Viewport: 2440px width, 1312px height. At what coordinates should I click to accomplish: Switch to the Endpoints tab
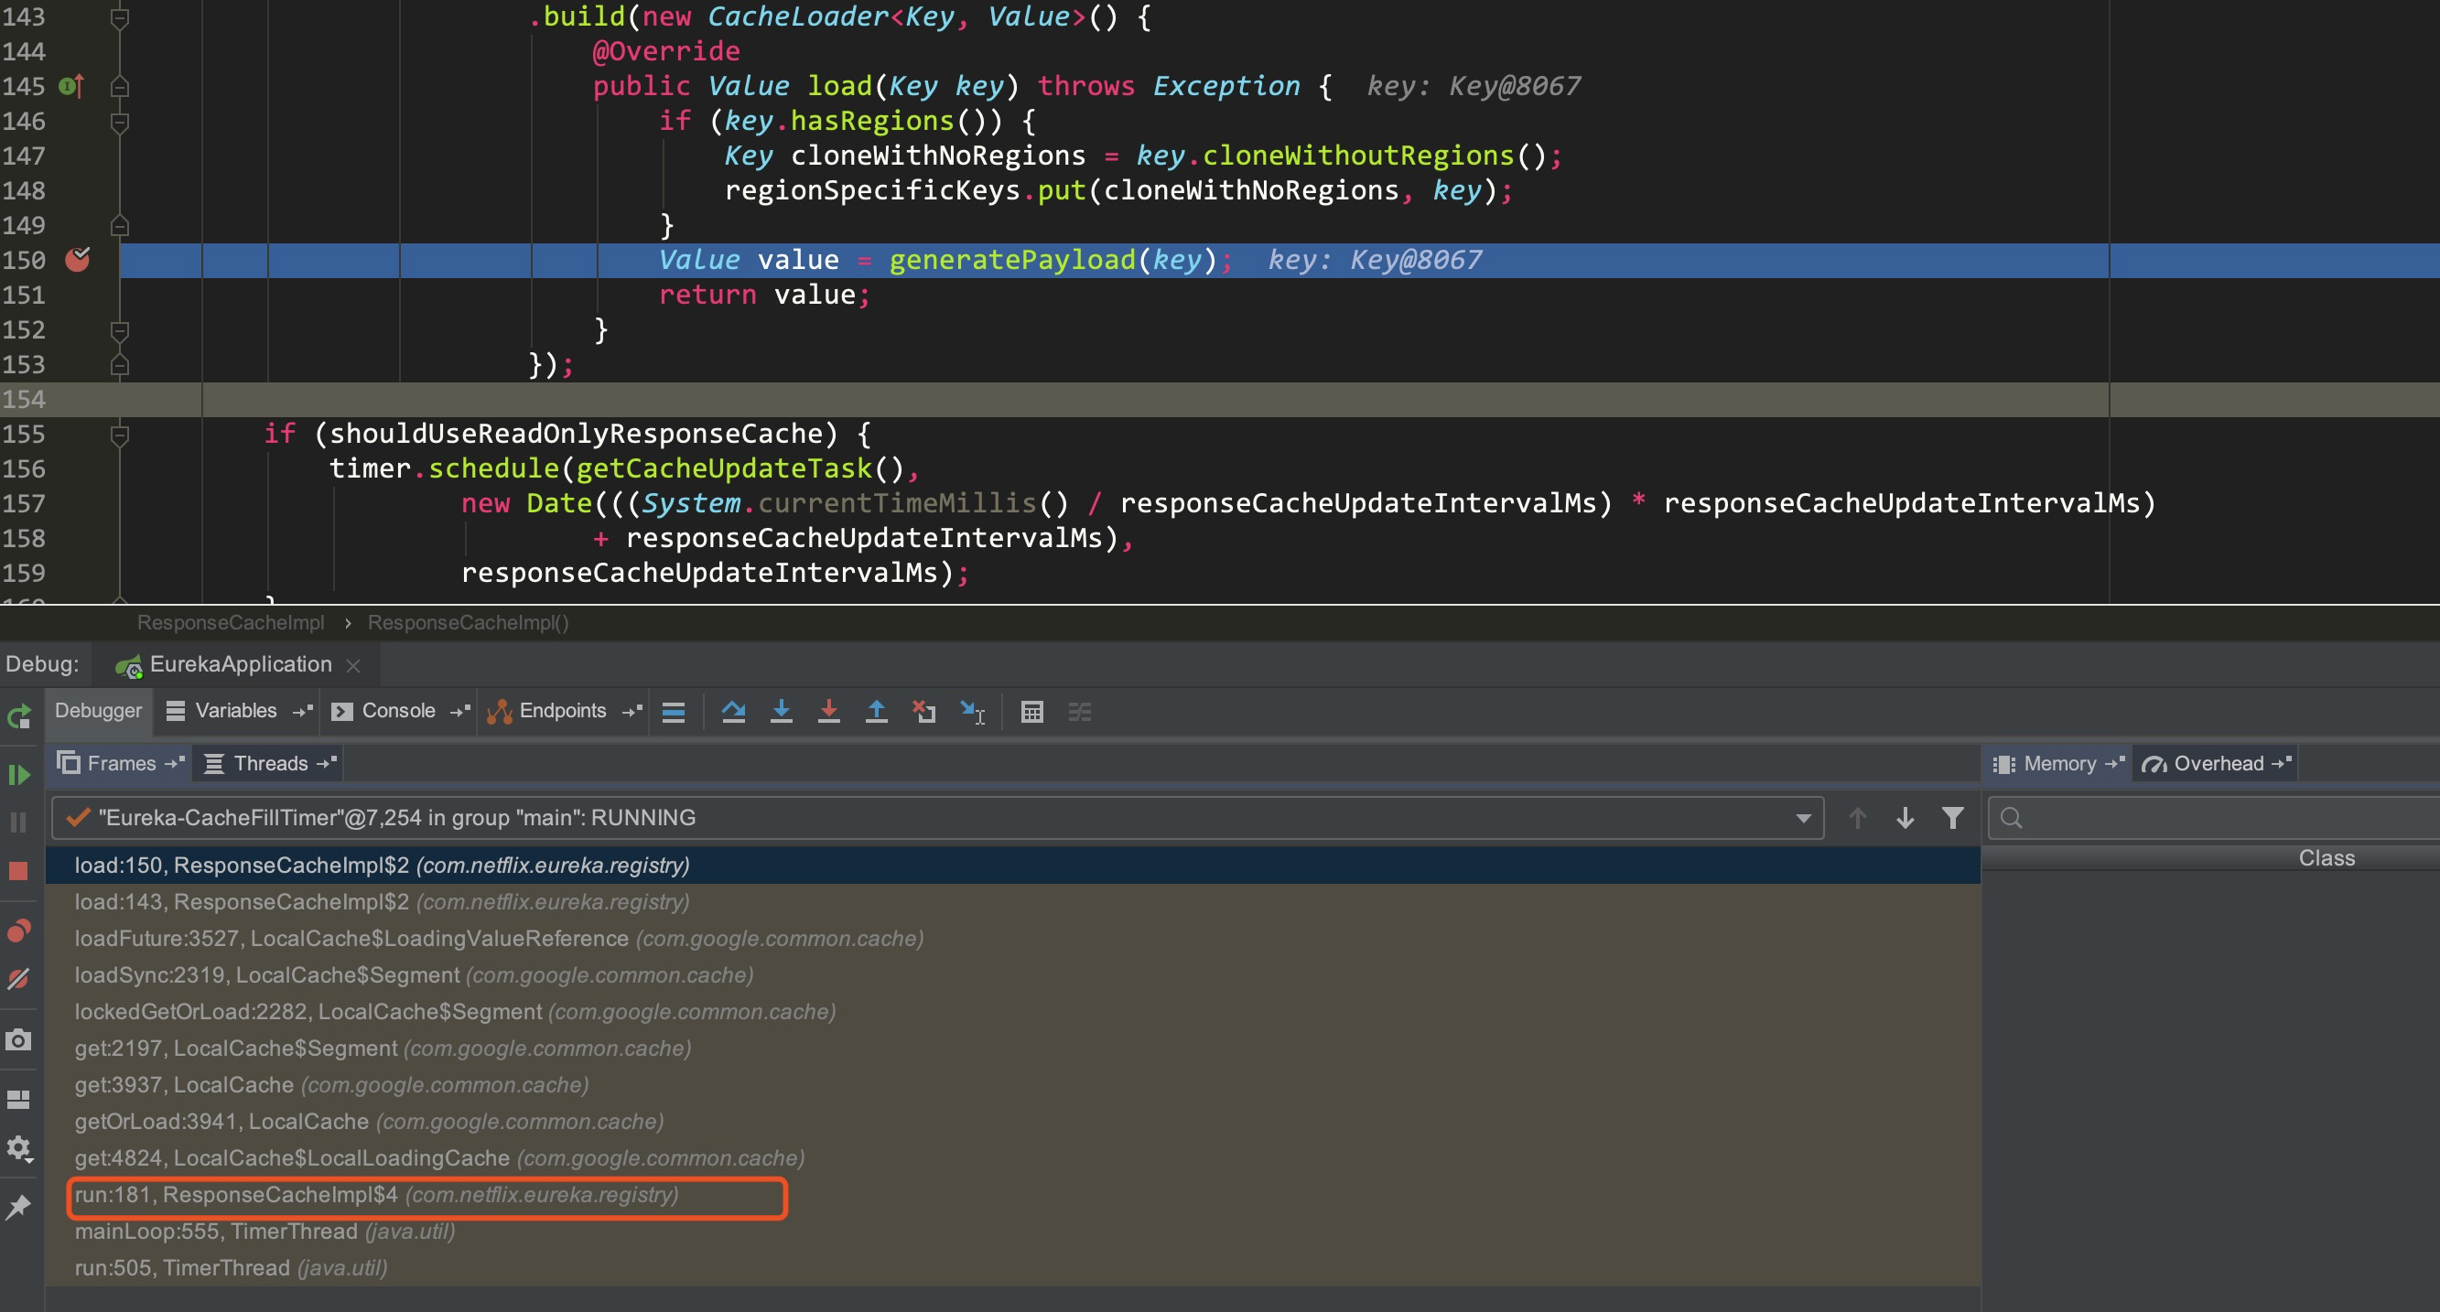coord(563,711)
